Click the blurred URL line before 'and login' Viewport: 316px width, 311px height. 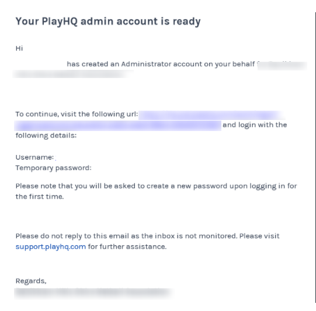click(117, 126)
